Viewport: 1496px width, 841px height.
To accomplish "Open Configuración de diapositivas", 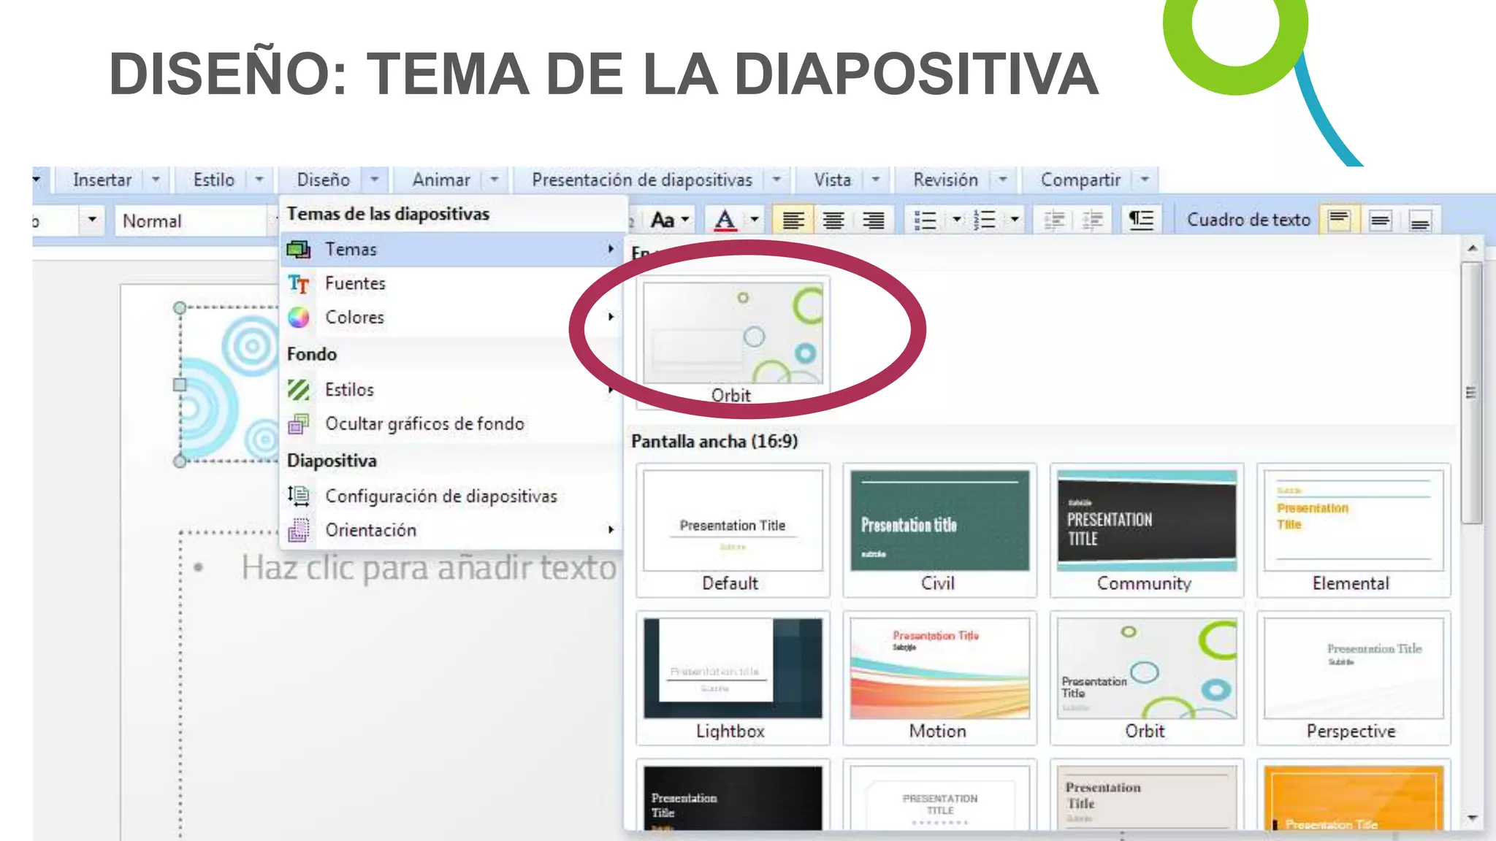I will [451, 496].
